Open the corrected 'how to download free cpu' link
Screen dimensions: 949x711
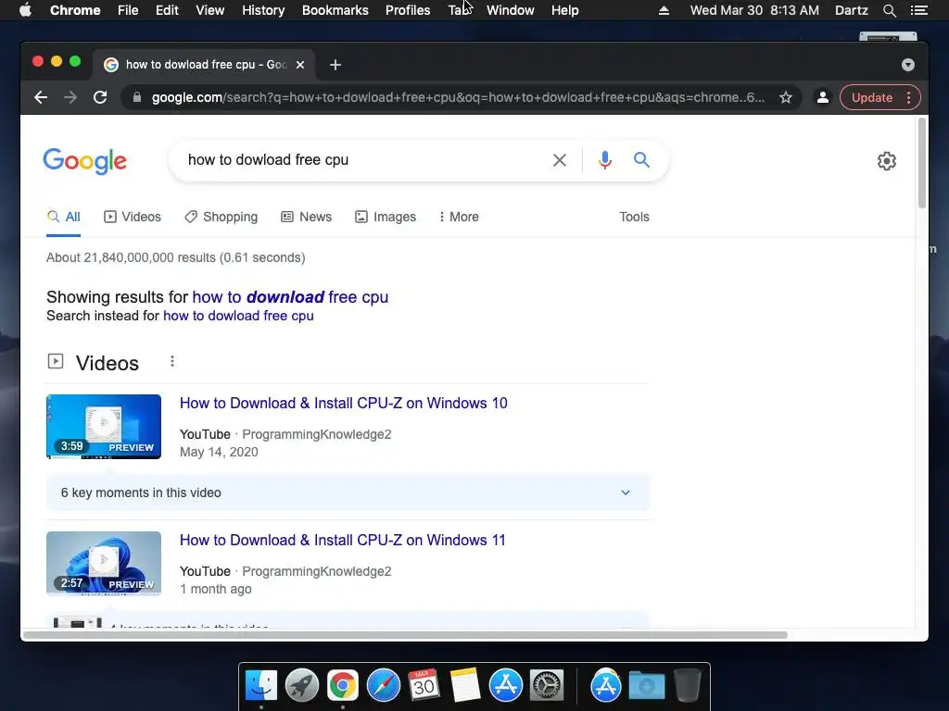[x=290, y=297]
